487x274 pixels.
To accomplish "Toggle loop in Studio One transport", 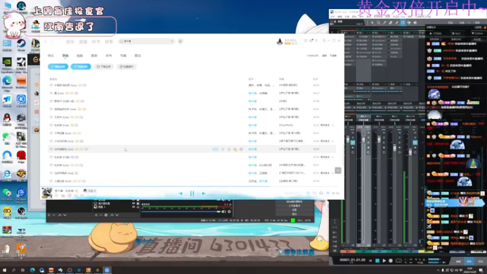I will click(399, 261).
